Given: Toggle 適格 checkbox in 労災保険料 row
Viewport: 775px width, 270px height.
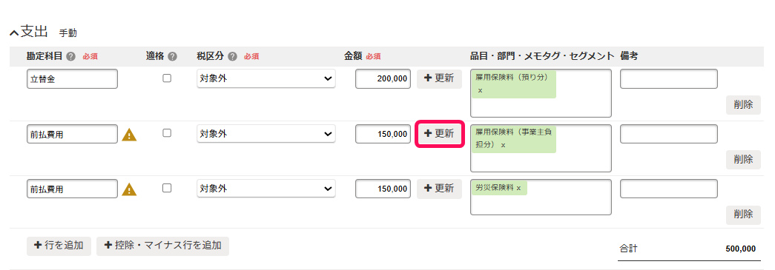Looking at the screenshot, I should coord(167,188).
